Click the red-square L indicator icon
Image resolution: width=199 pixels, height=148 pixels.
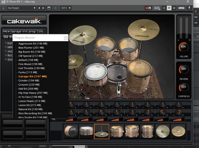coord(148,8)
